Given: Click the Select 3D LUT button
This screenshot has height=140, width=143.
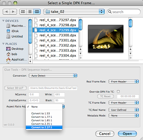Looking at the screenshot, I should (15, 88).
